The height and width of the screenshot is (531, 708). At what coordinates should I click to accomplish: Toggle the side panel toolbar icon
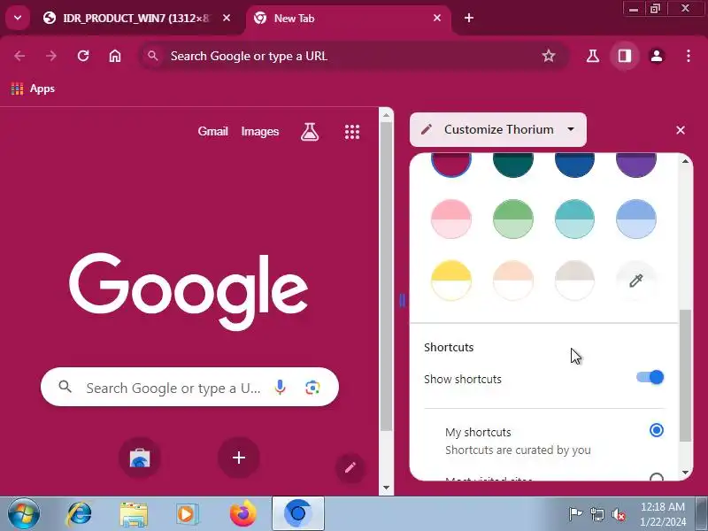(625, 56)
